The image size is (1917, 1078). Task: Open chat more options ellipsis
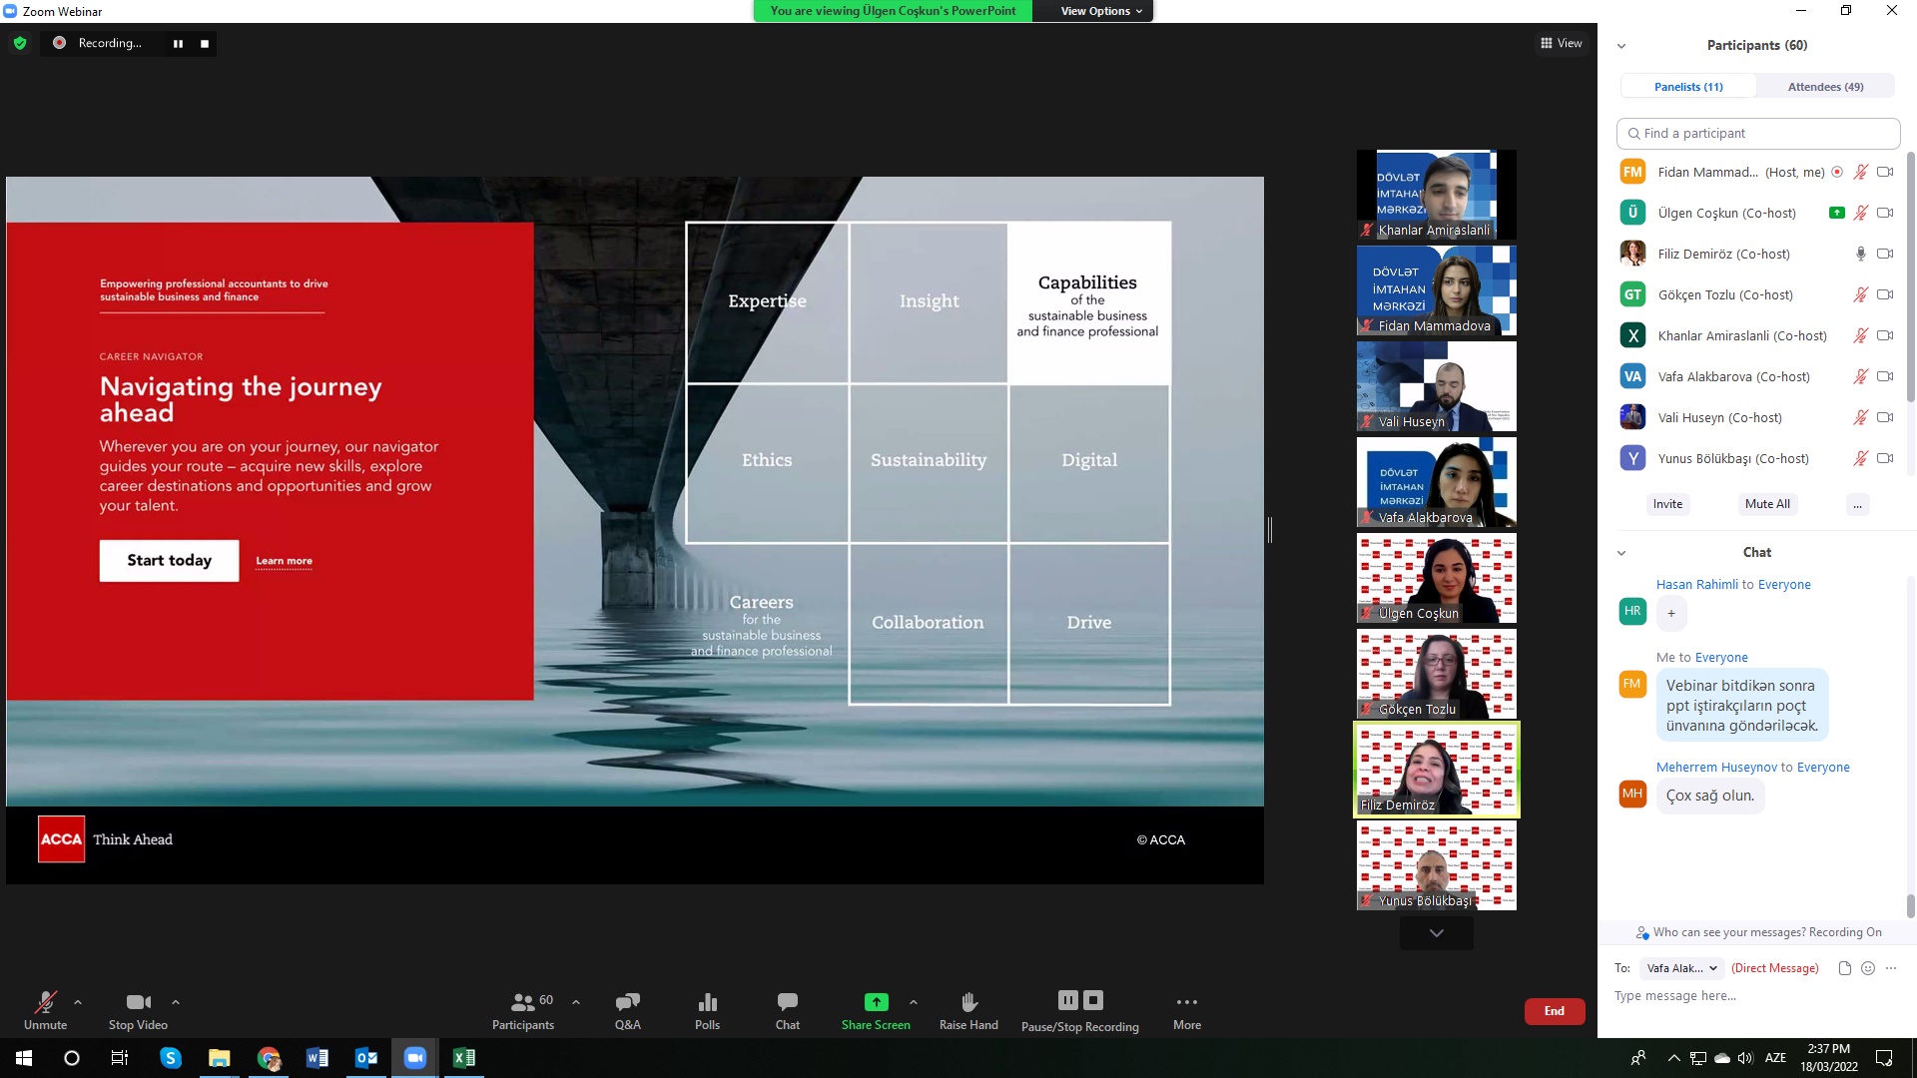click(1891, 968)
